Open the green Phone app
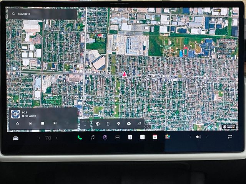 point(80,138)
